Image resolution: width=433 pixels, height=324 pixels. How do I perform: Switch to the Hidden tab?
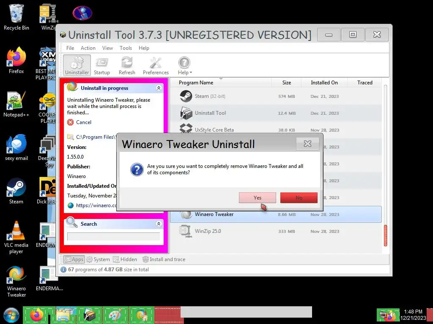[125, 259]
